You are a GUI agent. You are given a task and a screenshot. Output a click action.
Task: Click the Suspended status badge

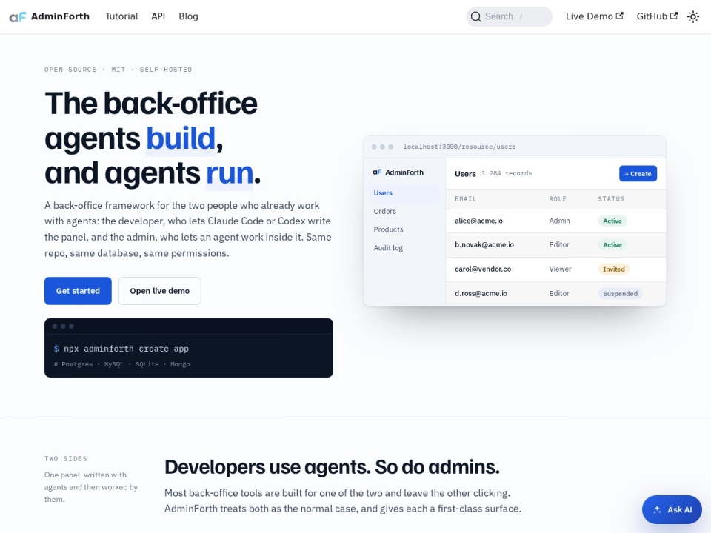click(621, 294)
